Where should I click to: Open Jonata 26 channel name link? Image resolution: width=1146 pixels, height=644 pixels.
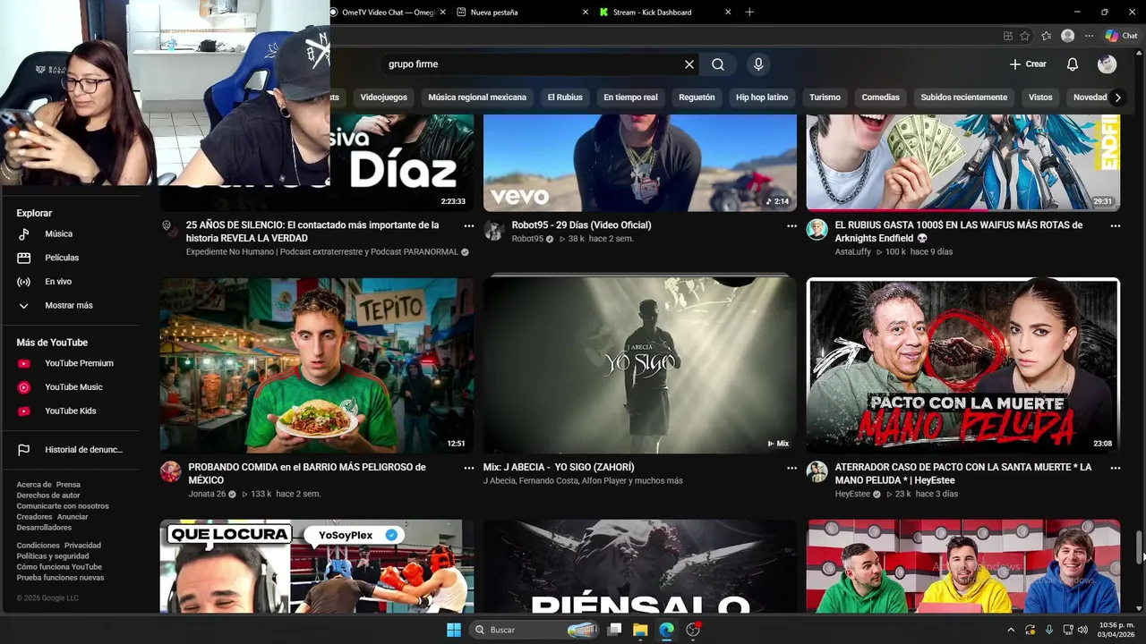point(207,494)
